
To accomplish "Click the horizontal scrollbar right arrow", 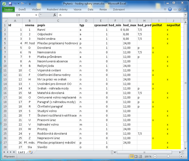I will (x=180, y=152).
